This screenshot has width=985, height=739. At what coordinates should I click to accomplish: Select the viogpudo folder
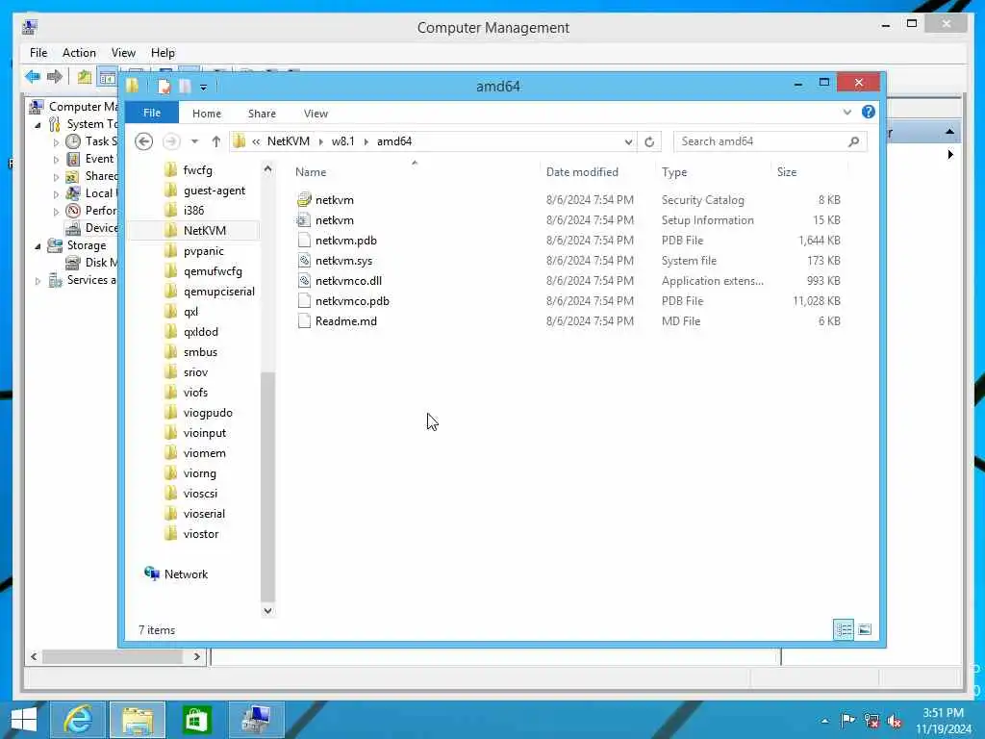click(x=208, y=413)
